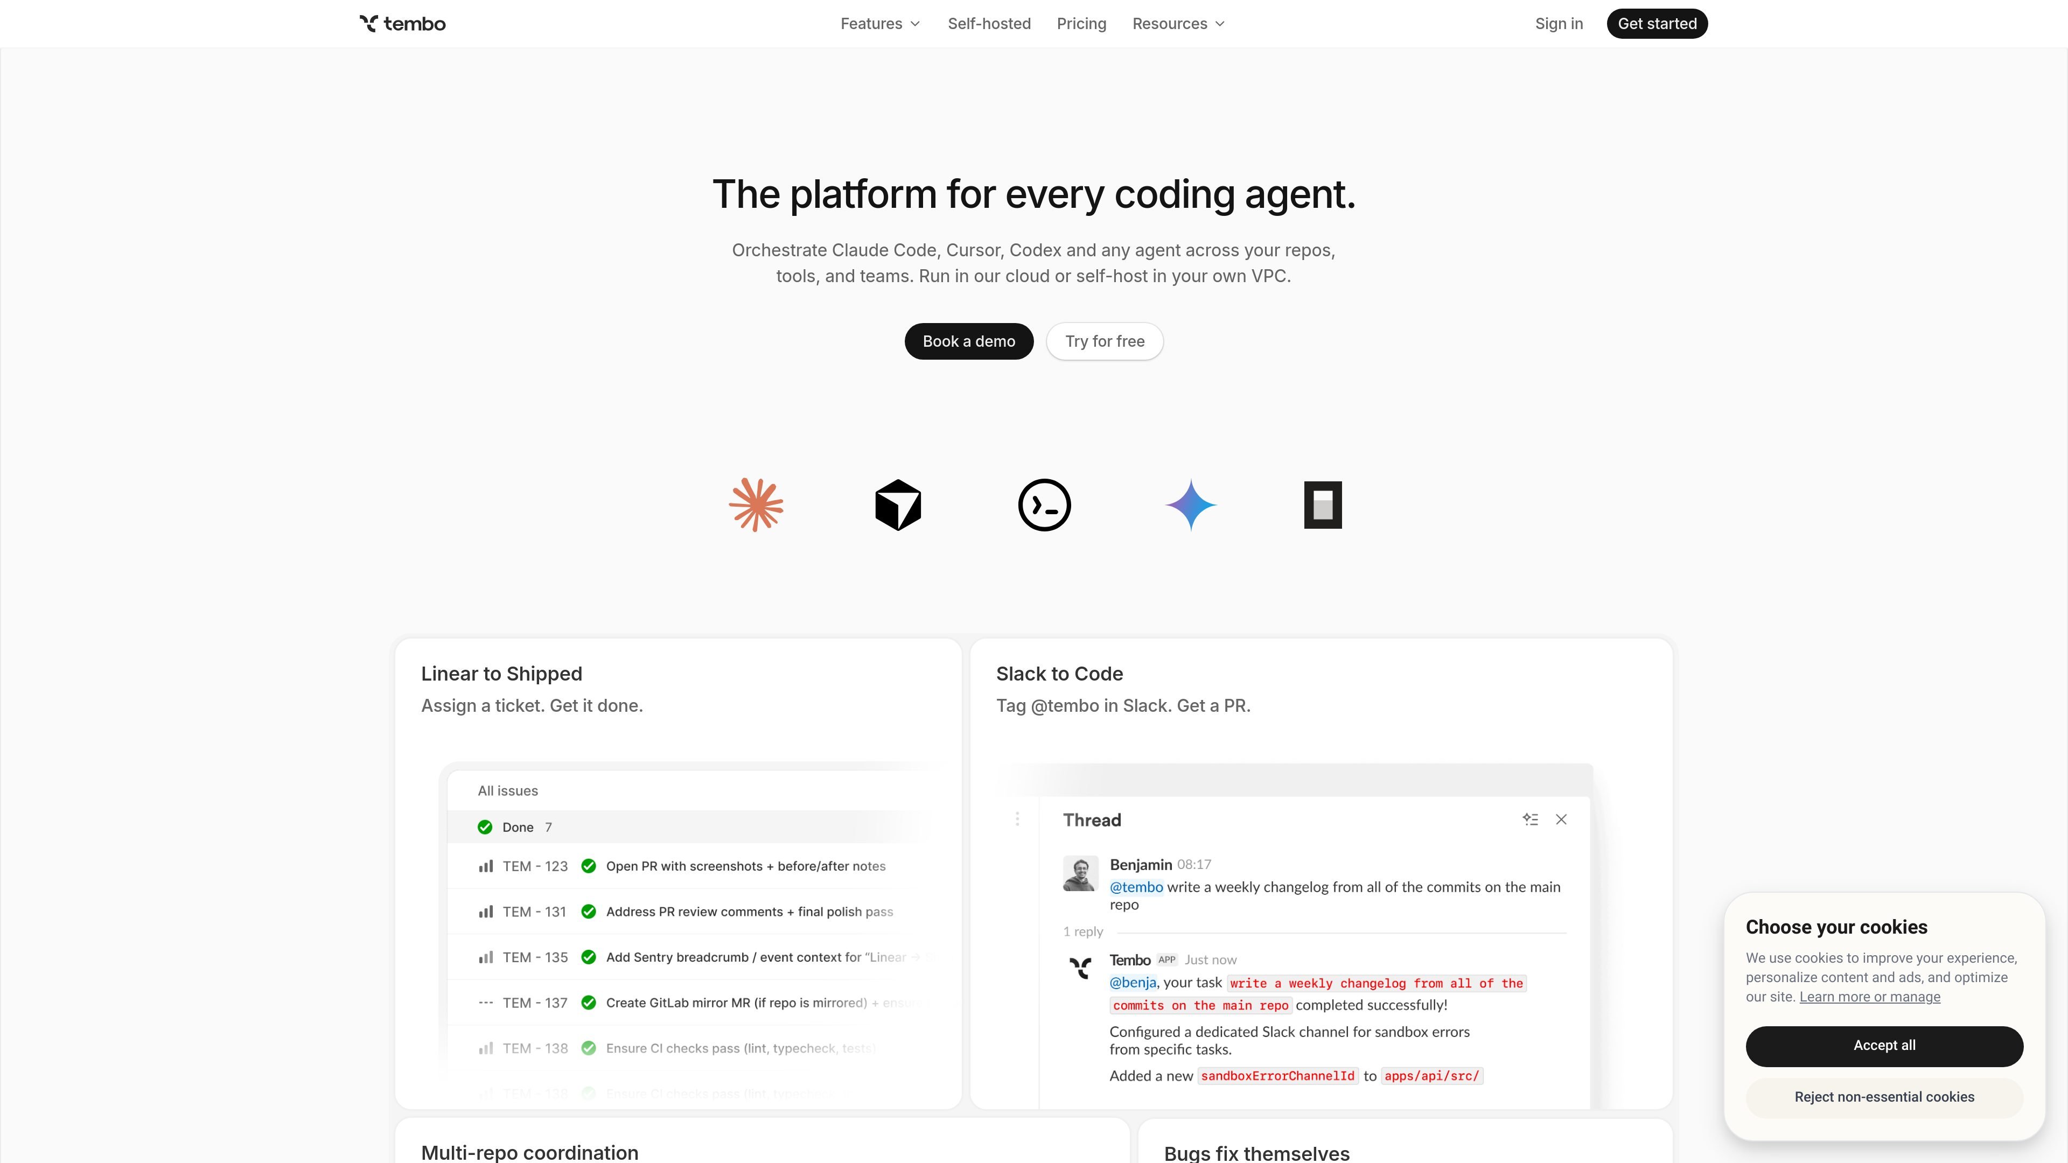Click the green check status of TEM - 131
This screenshot has height=1163, width=2068.
pyautogui.click(x=589, y=912)
